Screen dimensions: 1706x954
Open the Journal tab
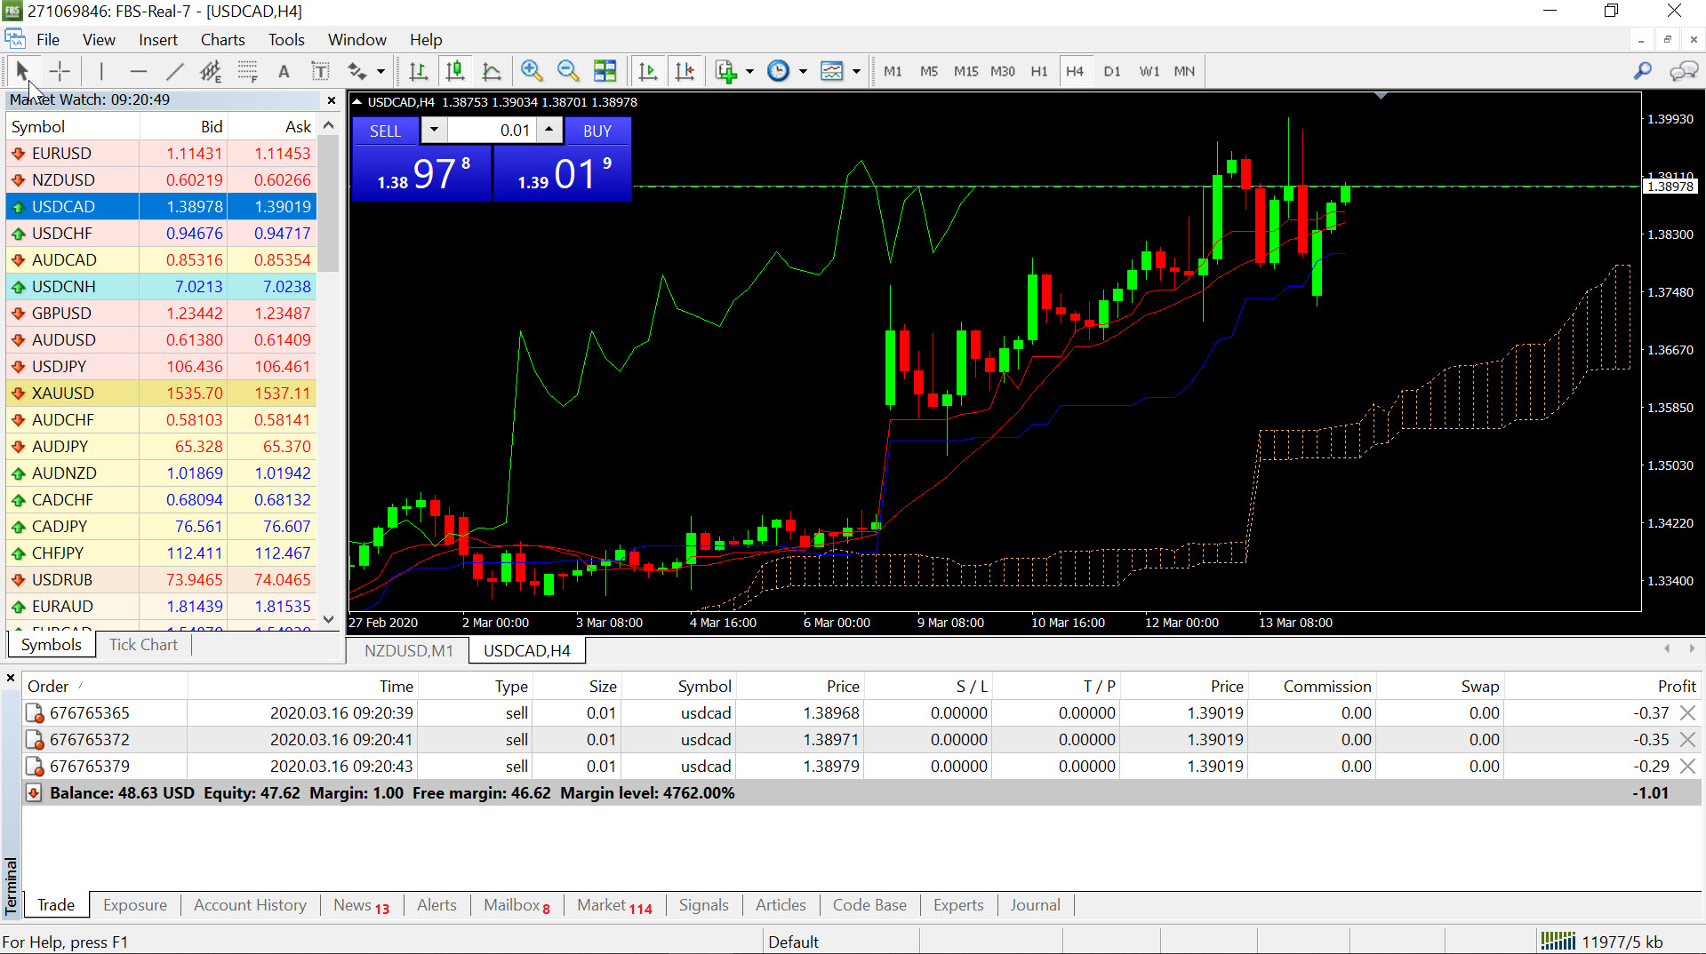(1035, 905)
